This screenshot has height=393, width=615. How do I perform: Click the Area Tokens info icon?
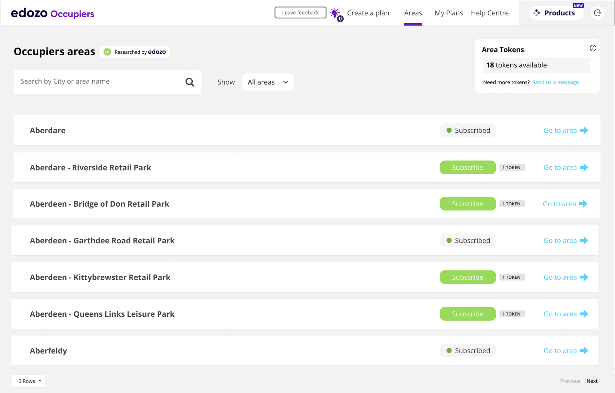pyautogui.click(x=593, y=48)
